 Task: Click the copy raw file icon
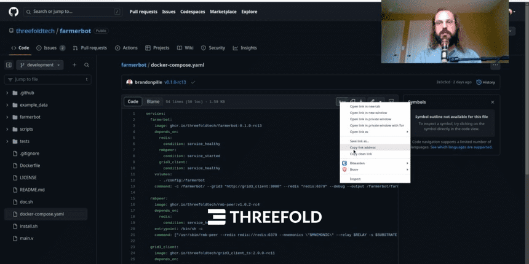(353, 101)
